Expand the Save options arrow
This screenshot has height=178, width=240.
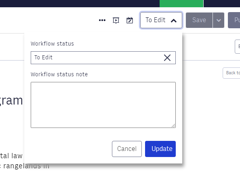[219, 20]
